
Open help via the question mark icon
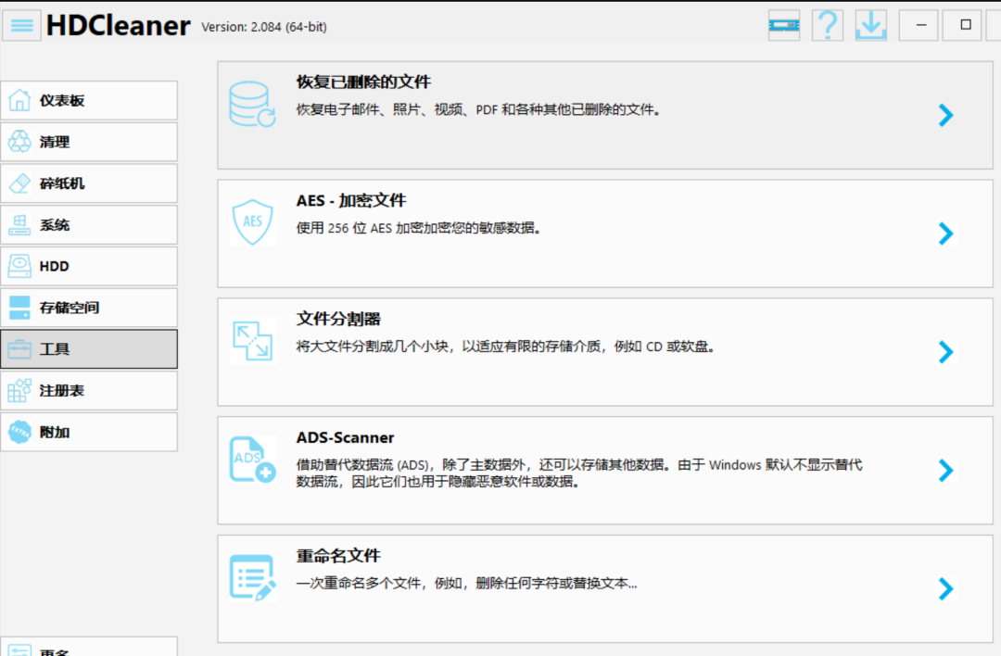(x=828, y=26)
